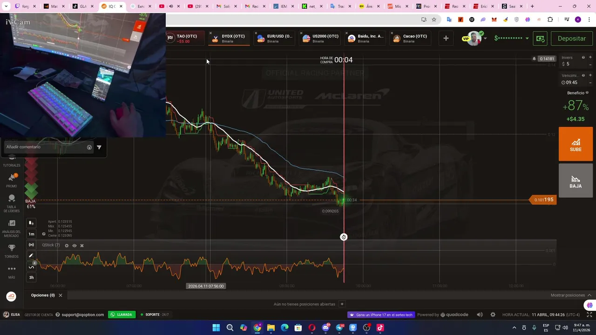Increase the investment amount
Screen dimensions: 596x335
(x=590, y=58)
